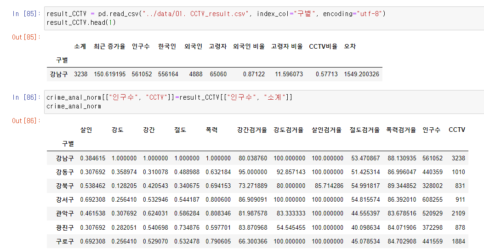
Task: Select 강동구 폭력 value 0.632184
Action: (218, 172)
